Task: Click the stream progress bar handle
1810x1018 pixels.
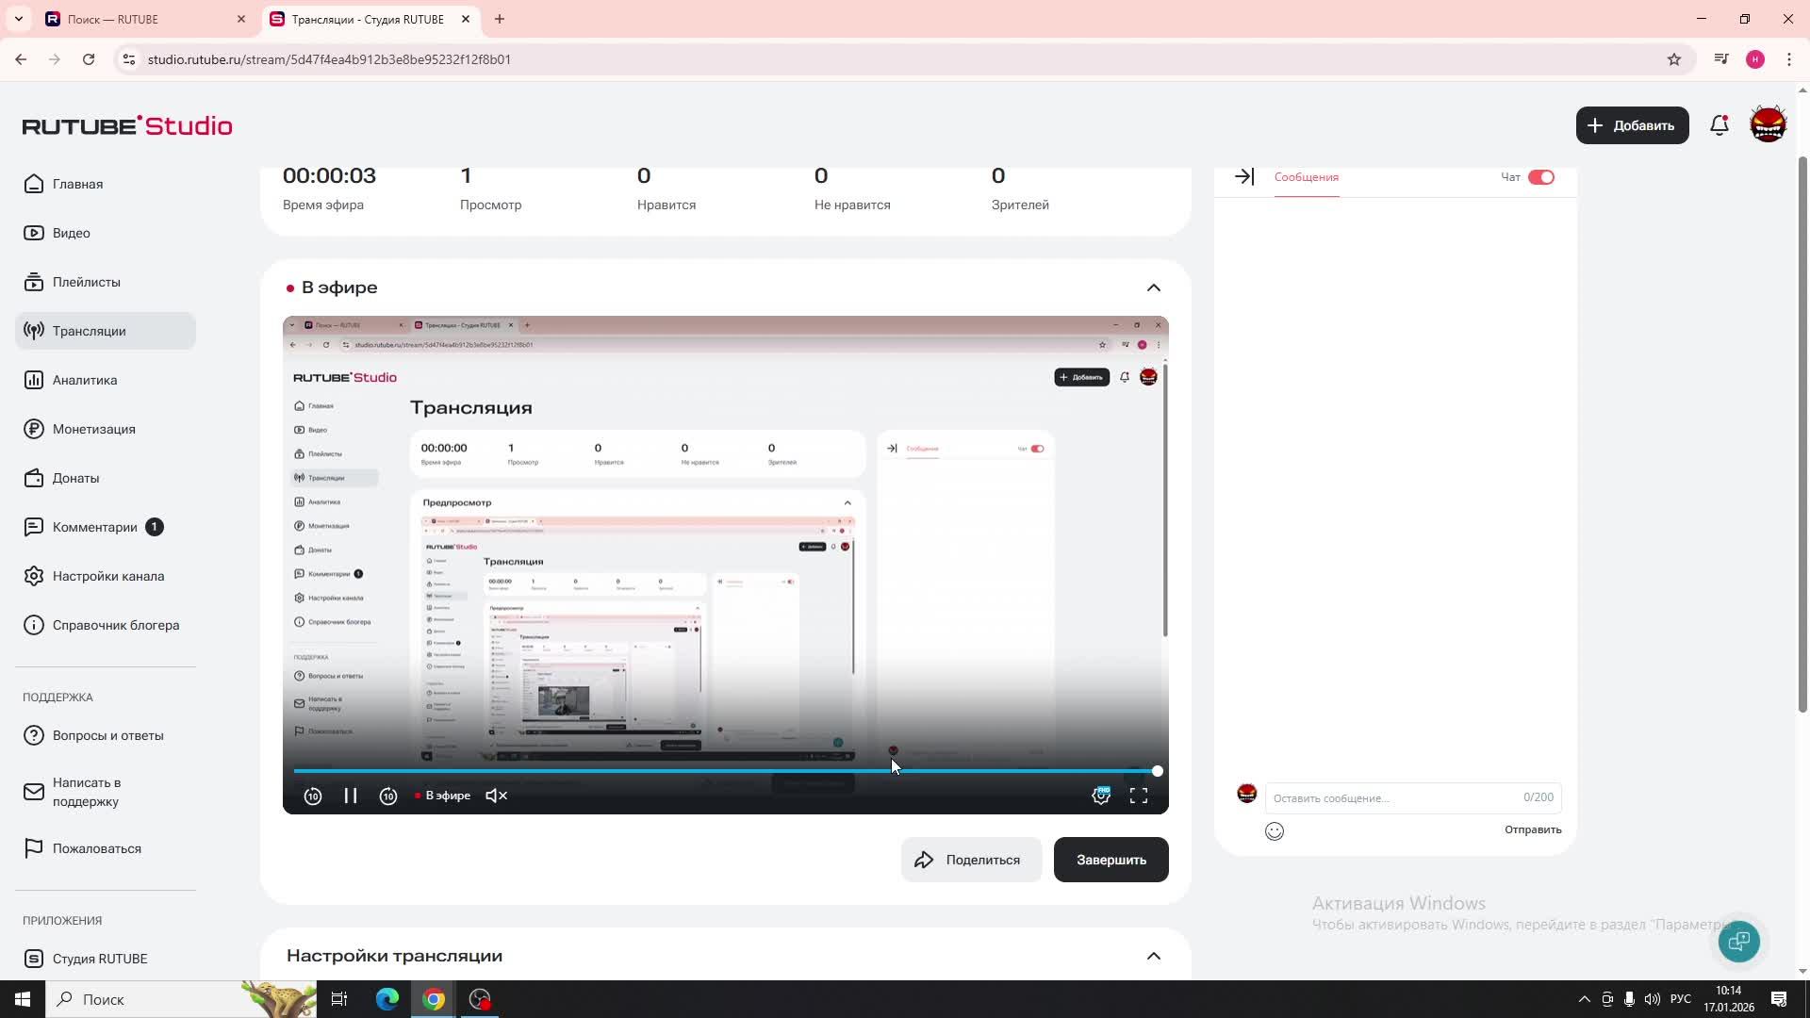Action: (x=1158, y=771)
